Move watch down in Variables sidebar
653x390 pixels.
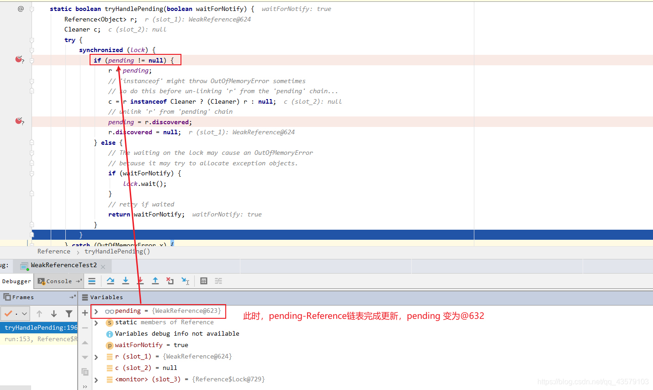tap(85, 357)
